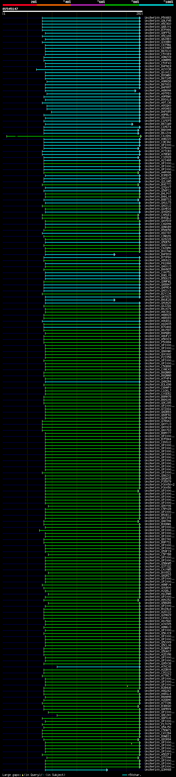Screen dimensions: 176x777
Task: Click the short cyan bar for B4FBS9
Action: (80, 255)
